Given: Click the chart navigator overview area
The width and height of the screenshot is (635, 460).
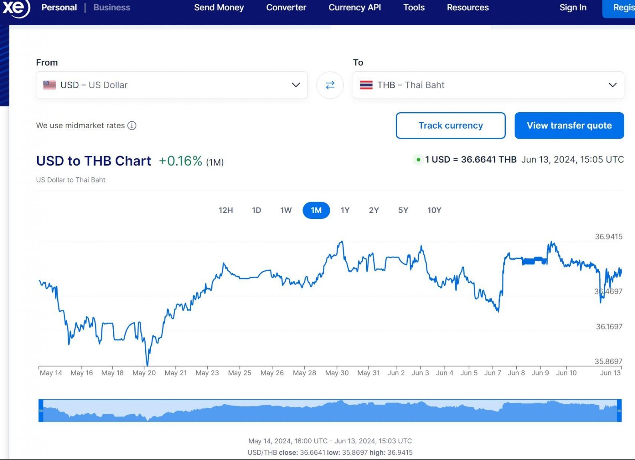Looking at the screenshot, I should coord(330,410).
